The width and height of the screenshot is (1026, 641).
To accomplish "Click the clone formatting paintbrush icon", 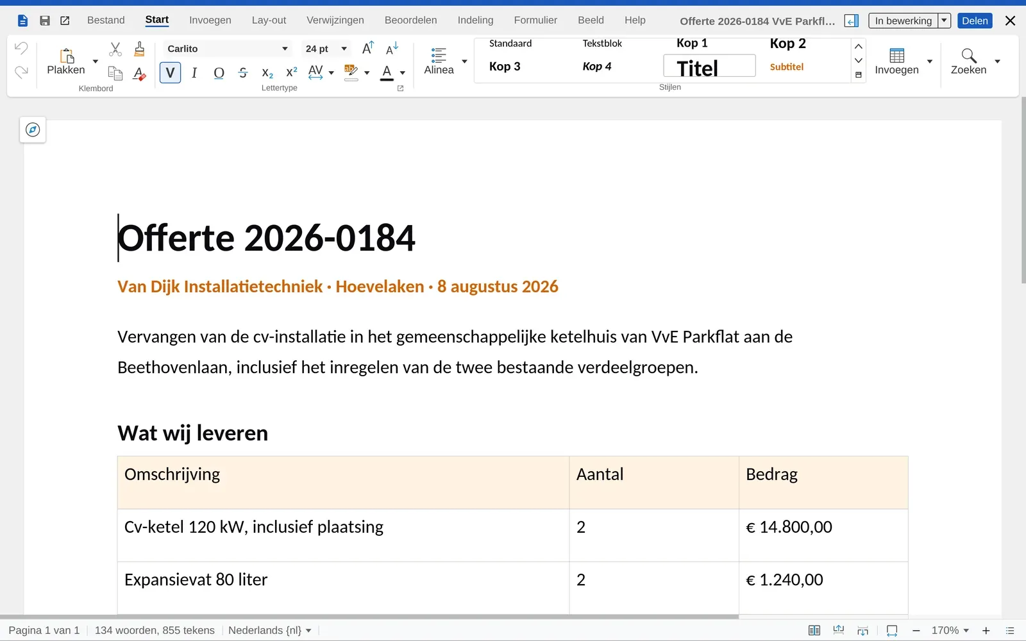I will (139, 49).
